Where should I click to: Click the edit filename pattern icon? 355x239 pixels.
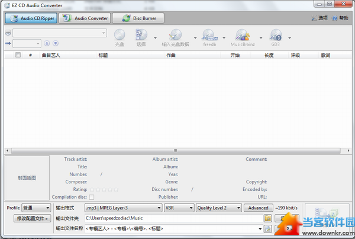pos(268,229)
